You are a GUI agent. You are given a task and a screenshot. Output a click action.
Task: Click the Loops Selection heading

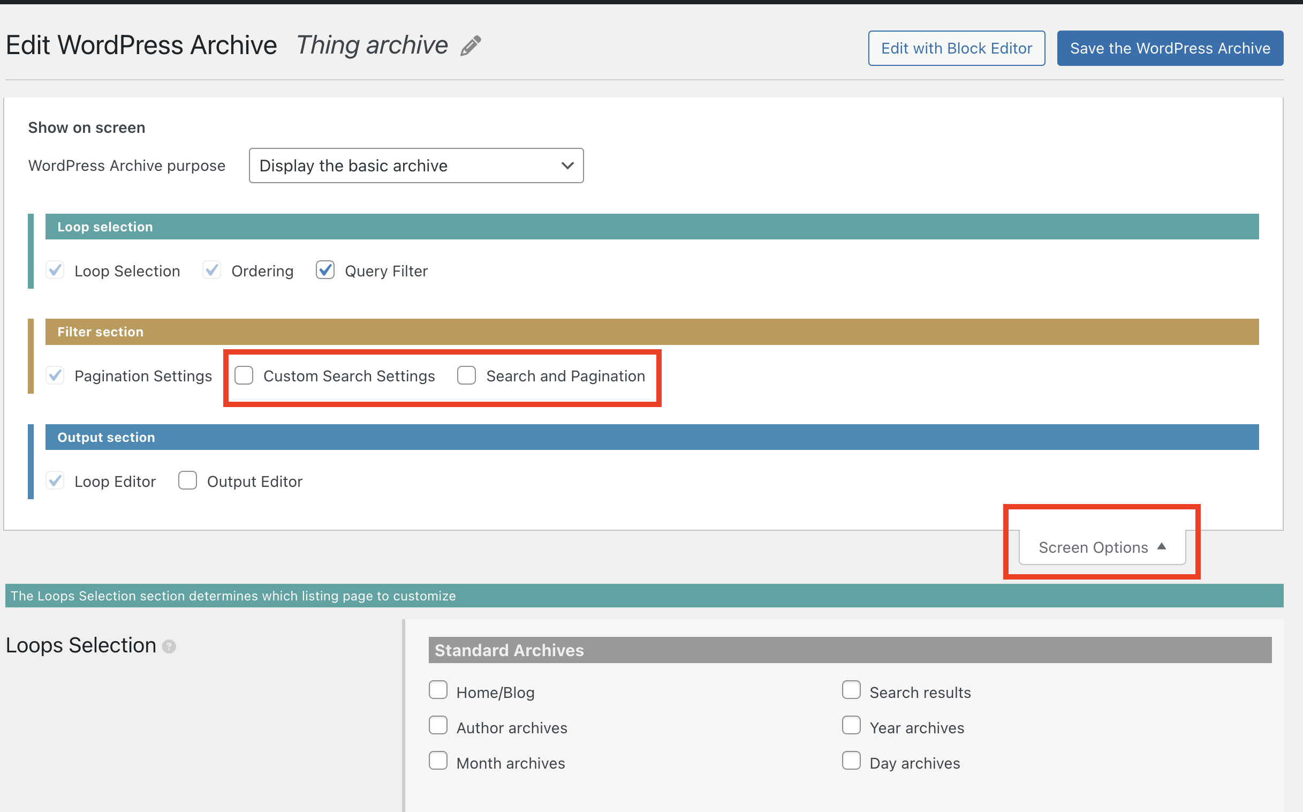(x=81, y=645)
